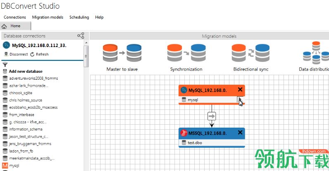This screenshot has height=171, width=329.
Task: Click database icon beside information_schema
Action: [5, 129]
